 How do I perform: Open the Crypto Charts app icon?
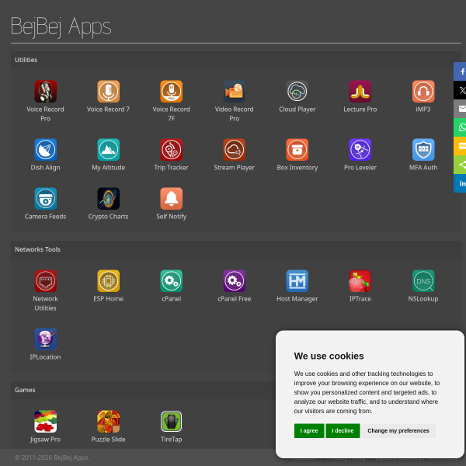pyautogui.click(x=109, y=199)
